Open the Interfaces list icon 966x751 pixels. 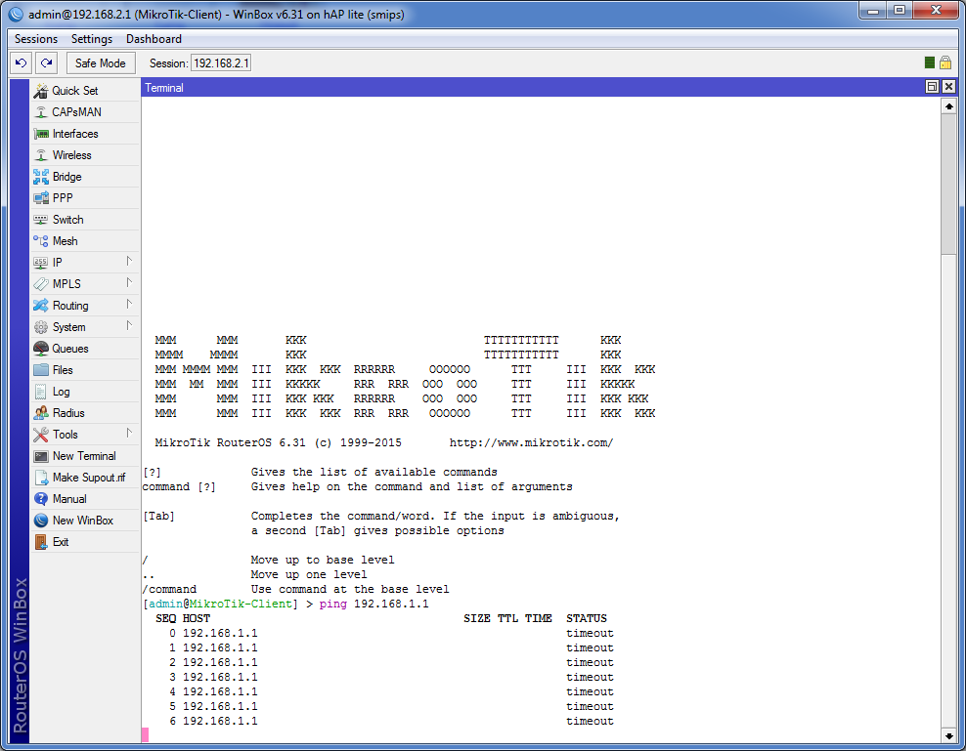click(41, 134)
